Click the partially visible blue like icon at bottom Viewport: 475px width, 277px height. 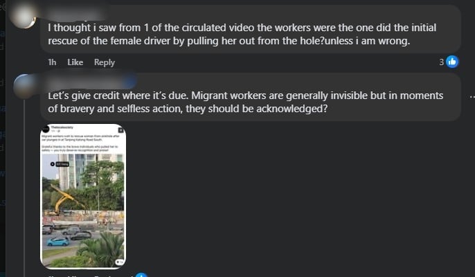click(x=141, y=275)
